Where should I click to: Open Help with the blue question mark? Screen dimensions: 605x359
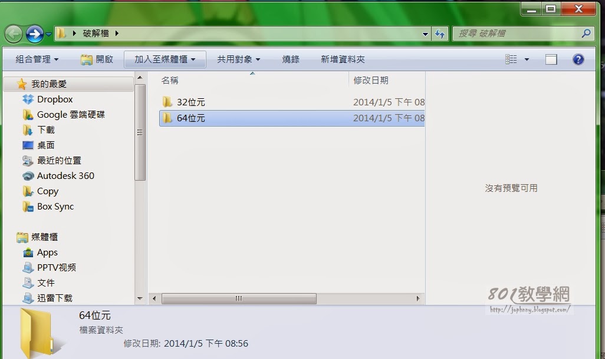578,59
